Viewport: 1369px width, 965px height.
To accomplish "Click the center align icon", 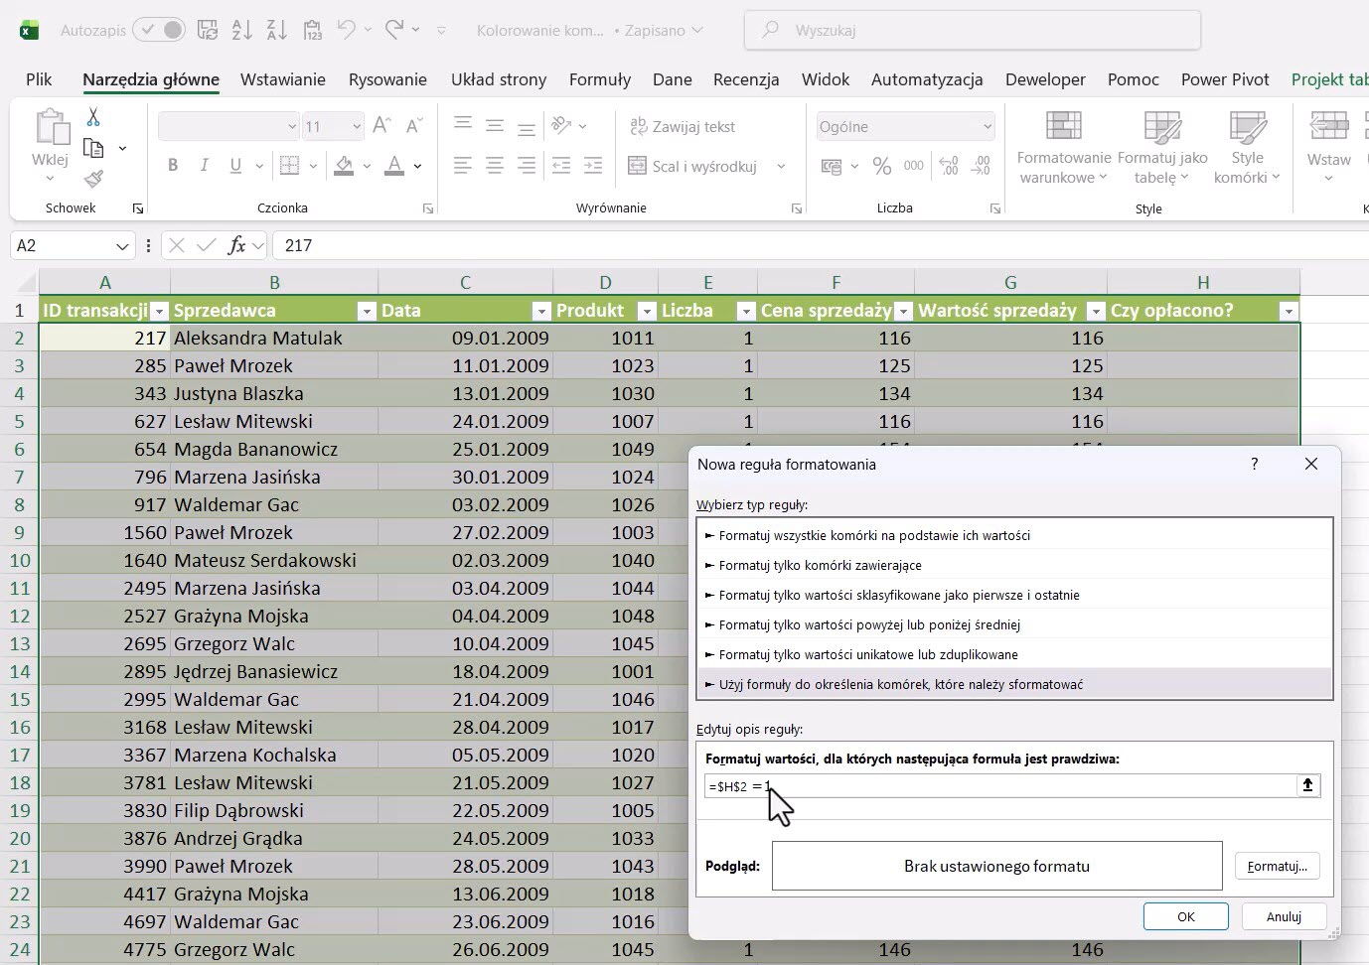I will coord(495,166).
